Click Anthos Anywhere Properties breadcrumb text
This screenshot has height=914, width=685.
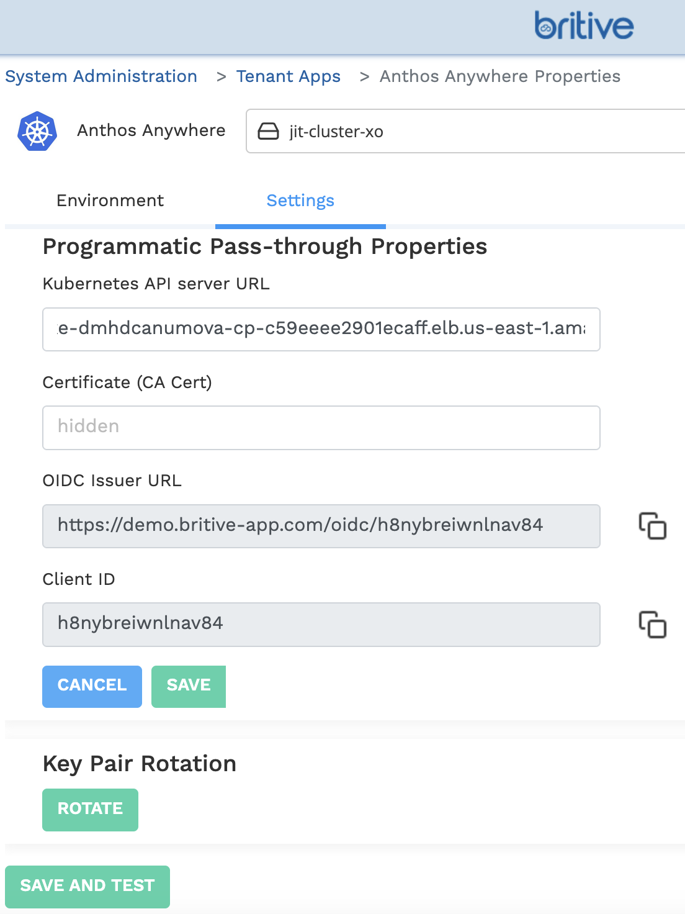[x=499, y=76]
